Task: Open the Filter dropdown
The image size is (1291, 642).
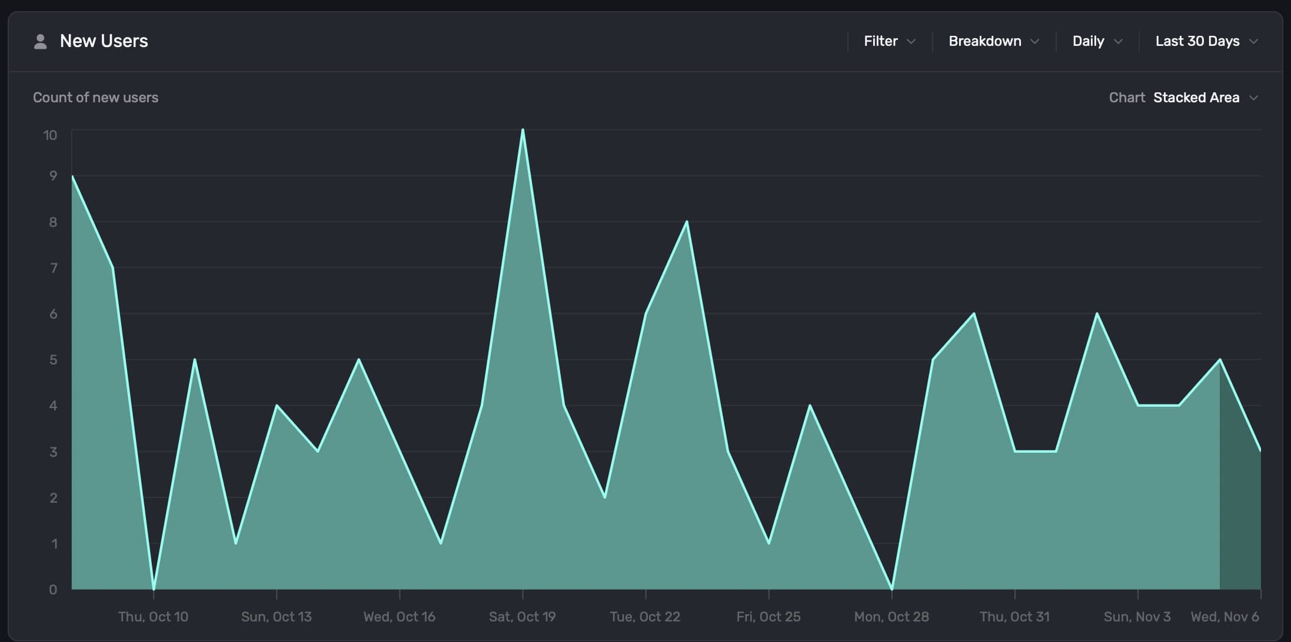Action: 880,41
